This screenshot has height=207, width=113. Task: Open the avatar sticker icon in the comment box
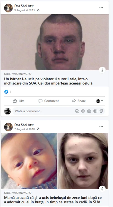tap(77, 111)
